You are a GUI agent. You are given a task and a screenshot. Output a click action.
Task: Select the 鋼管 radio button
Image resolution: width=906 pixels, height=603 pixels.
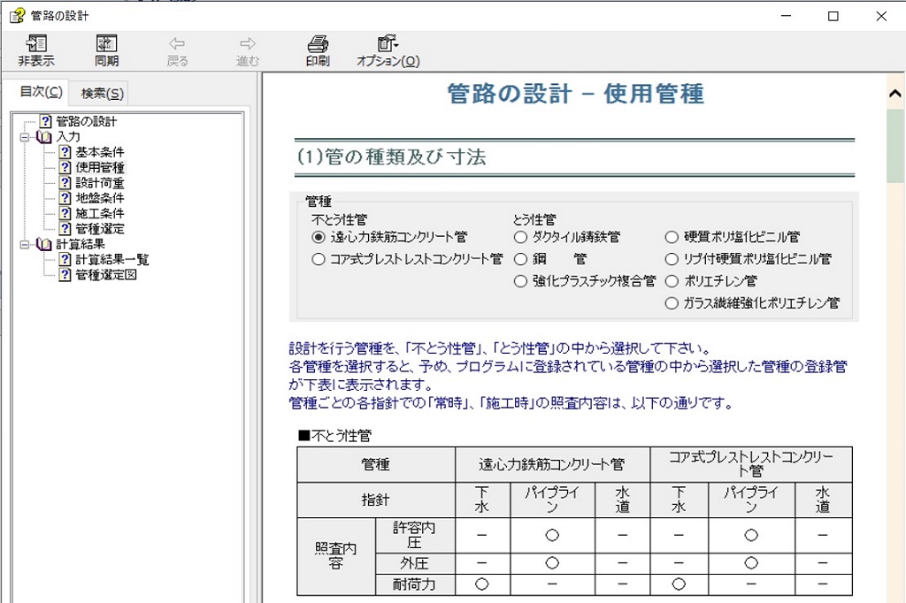pos(520,259)
